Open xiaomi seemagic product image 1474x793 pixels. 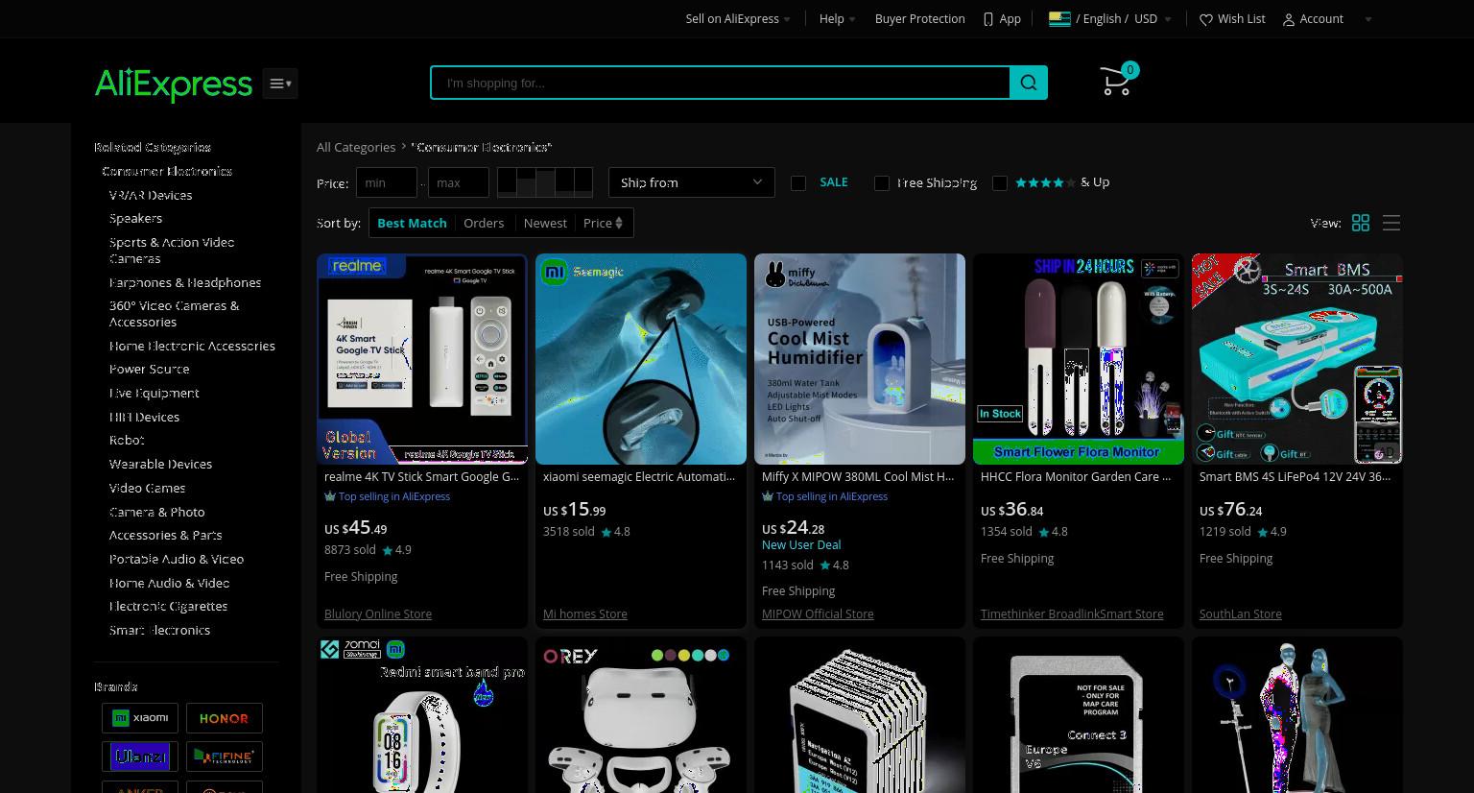(641, 359)
